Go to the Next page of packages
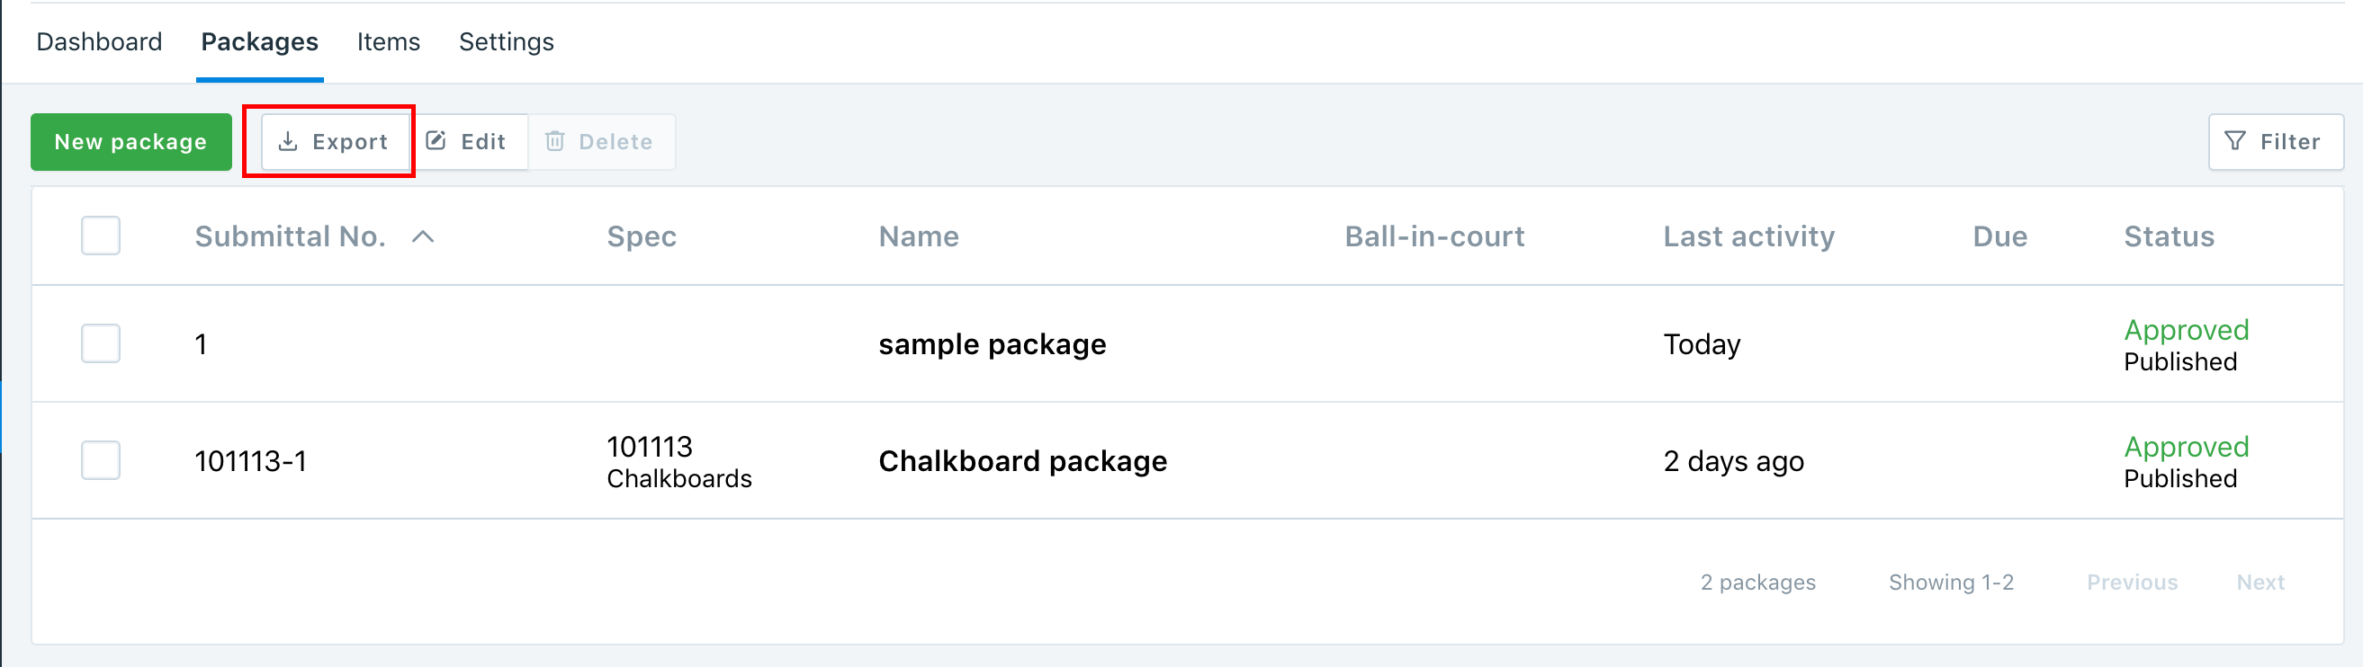2363x667 pixels. tap(2260, 582)
